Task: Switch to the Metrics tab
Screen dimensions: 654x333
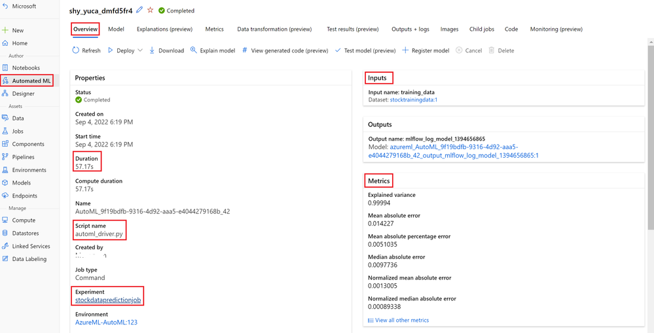Action: tap(214, 29)
